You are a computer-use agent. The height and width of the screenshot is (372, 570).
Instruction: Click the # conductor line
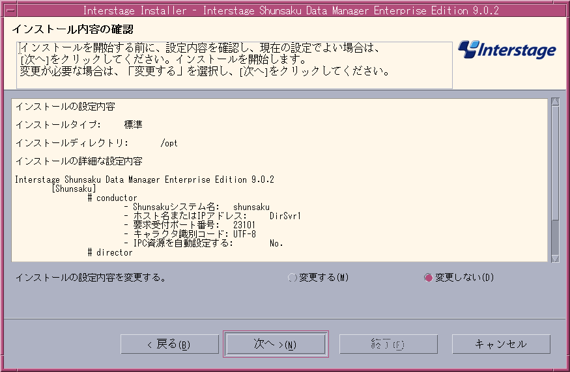point(112,198)
